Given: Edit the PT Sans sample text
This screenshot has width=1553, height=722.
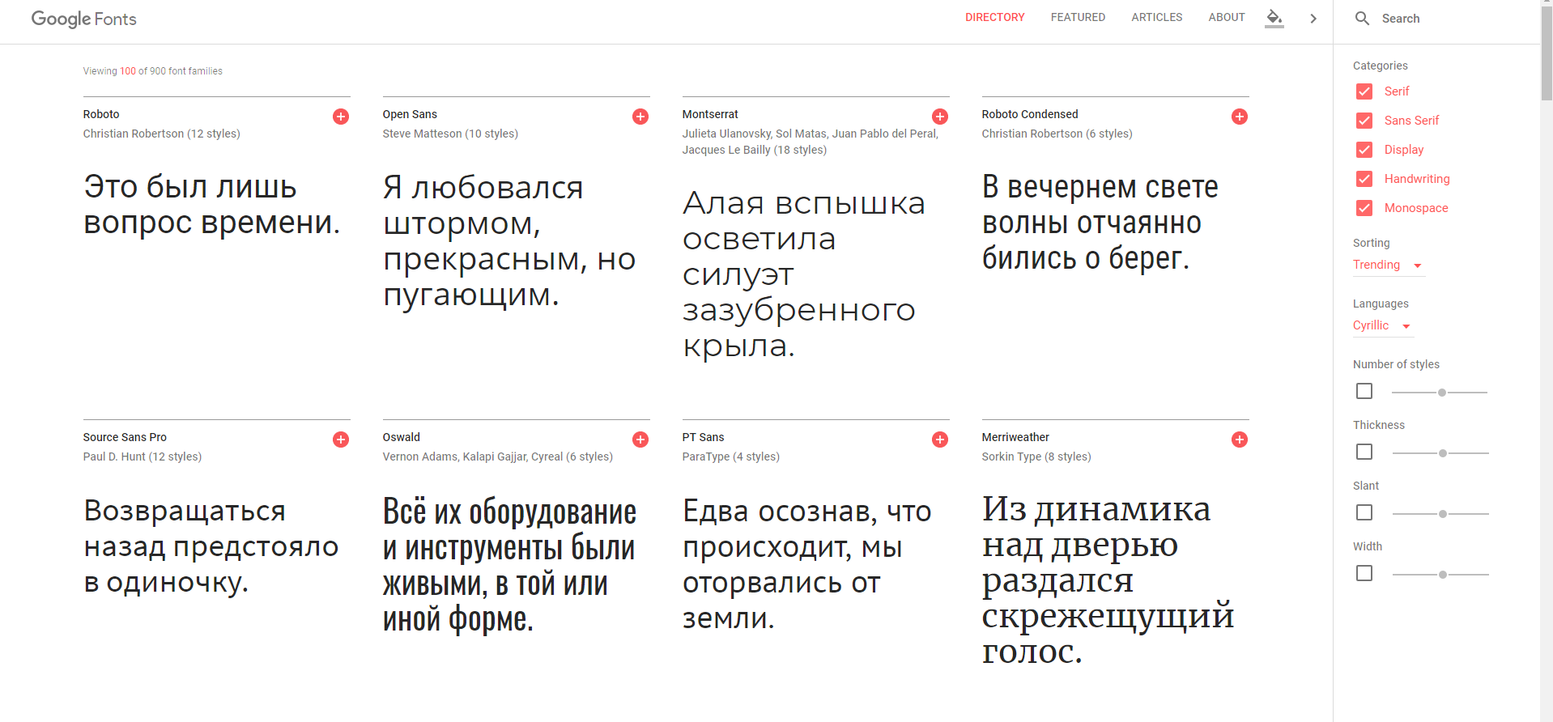Looking at the screenshot, I should coord(807,564).
